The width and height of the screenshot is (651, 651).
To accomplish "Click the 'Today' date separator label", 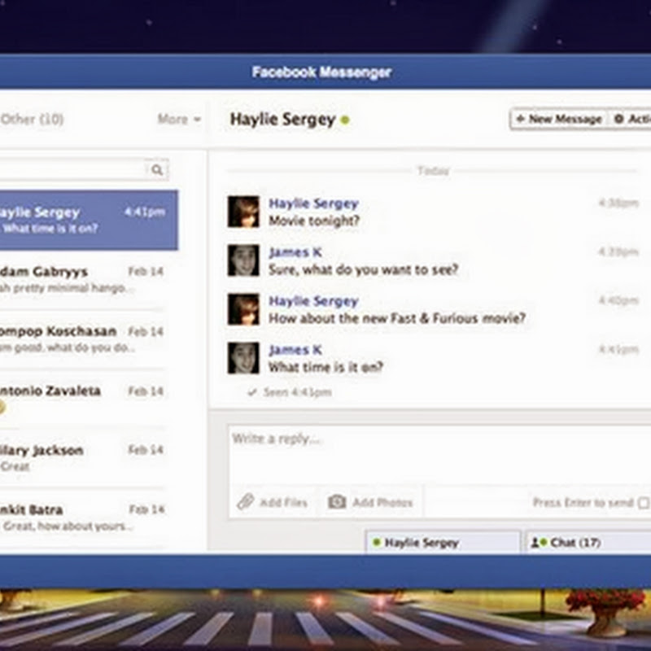I will click(433, 171).
